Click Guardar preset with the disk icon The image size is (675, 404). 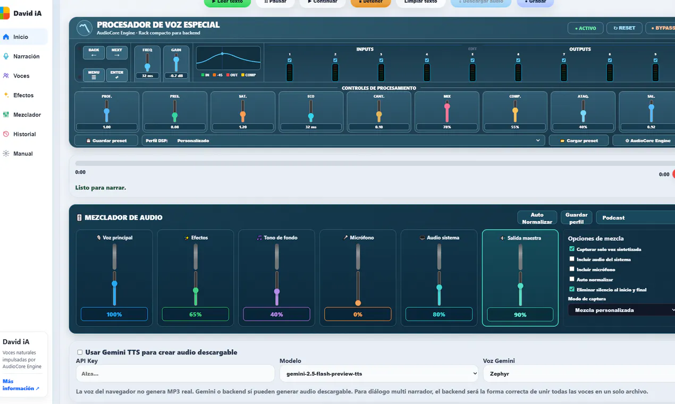[x=107, y=141]
